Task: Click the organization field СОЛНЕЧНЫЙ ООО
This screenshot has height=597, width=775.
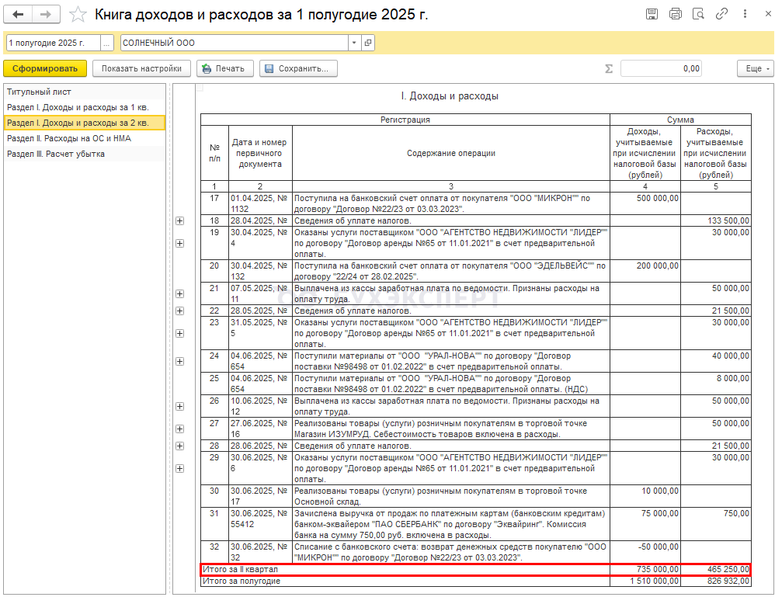Action: click(x=235, y=43)
